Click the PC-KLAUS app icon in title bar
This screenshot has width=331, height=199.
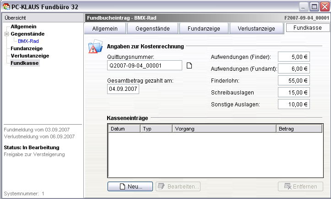point(6,6)
